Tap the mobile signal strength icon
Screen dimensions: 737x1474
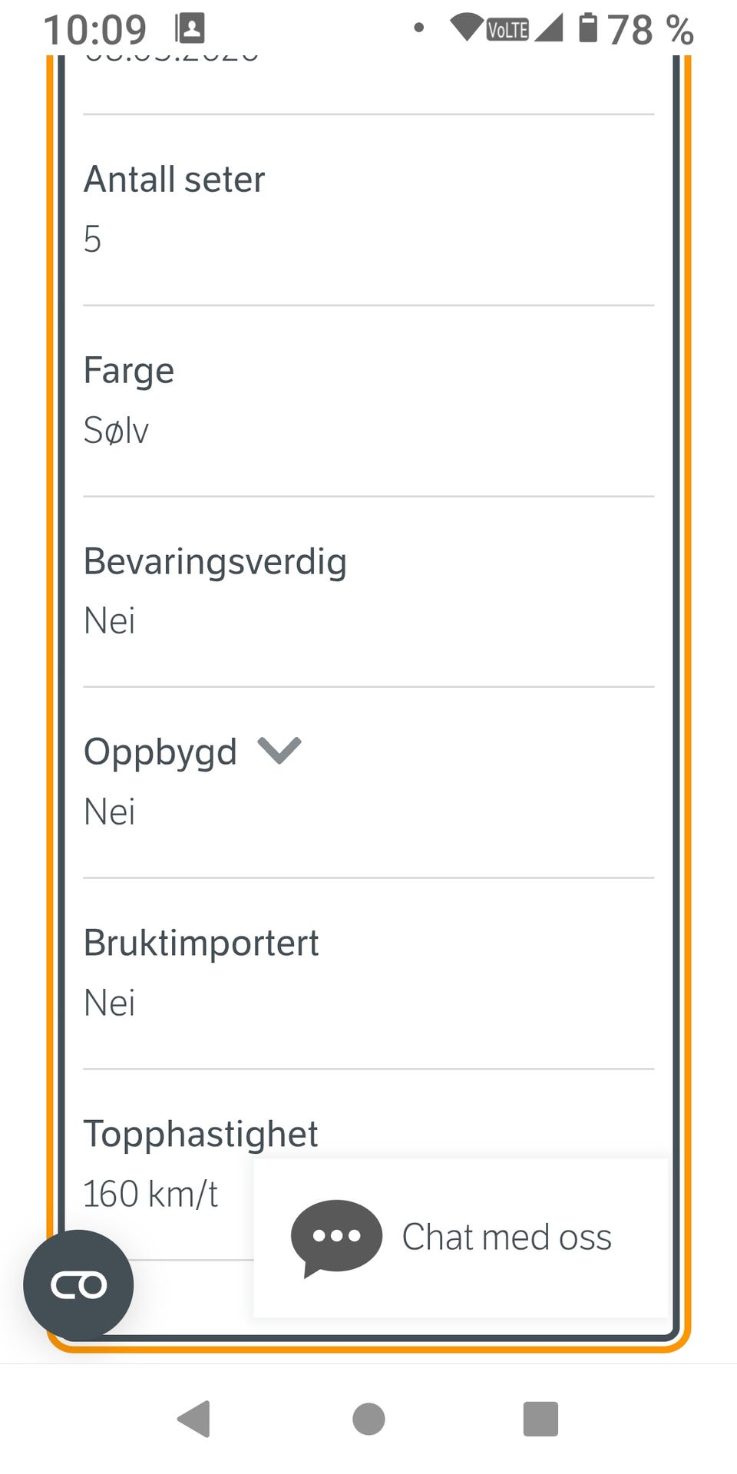(549, 28)
